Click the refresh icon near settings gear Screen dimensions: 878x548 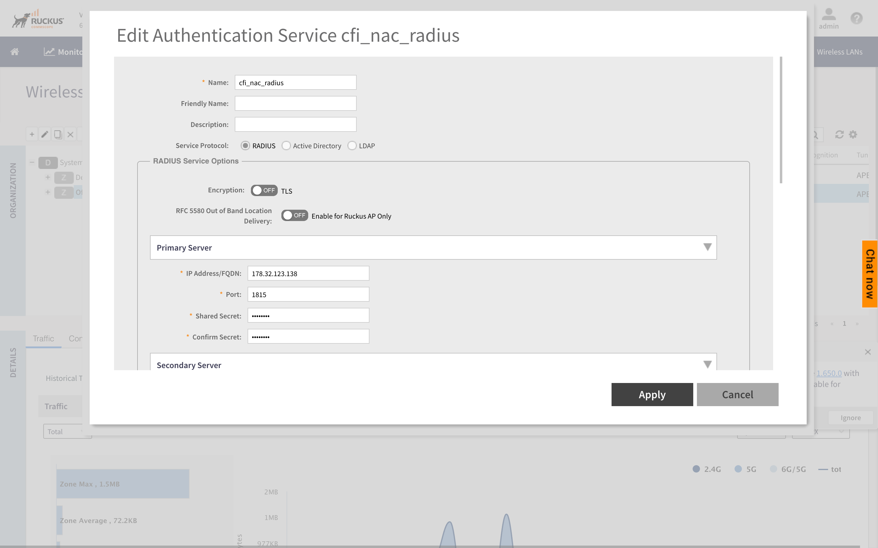click(x=839, y=135)
